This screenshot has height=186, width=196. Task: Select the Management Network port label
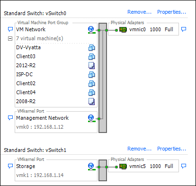point(43,118)
